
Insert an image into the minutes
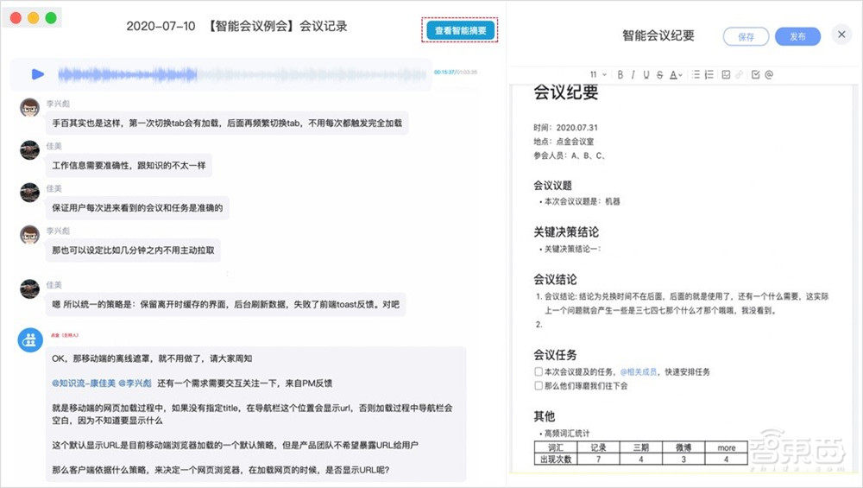point(726,74)
